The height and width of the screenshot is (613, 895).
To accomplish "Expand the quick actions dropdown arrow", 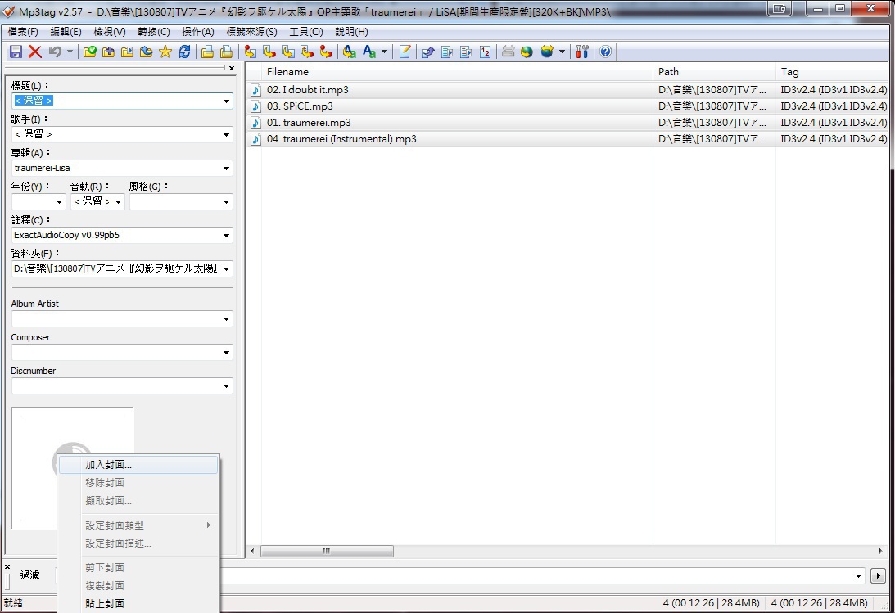I will click(x=384, y=52).
